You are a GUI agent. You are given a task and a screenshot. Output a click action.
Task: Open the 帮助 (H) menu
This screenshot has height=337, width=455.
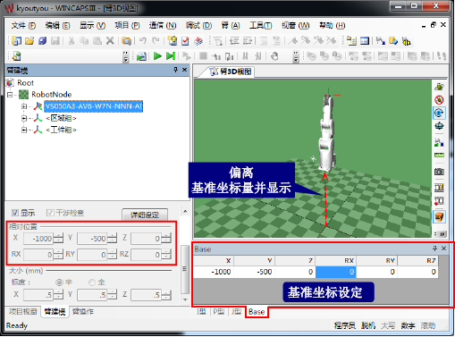[333, 26]
